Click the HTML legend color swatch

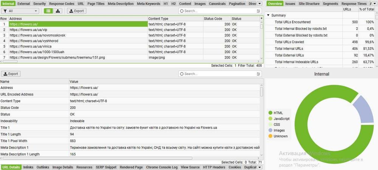[270, 113]
